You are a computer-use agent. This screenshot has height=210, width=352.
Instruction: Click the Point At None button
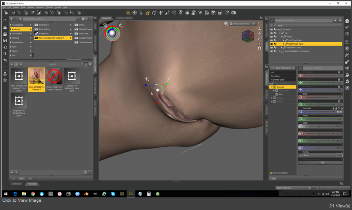click(317, 156)
